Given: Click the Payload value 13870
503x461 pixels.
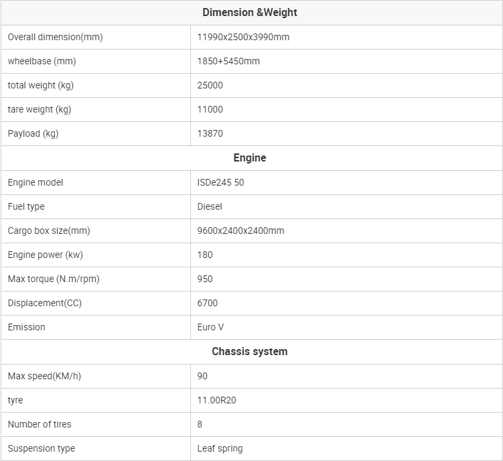Looking at the screenshot, I should coord(210,133).
